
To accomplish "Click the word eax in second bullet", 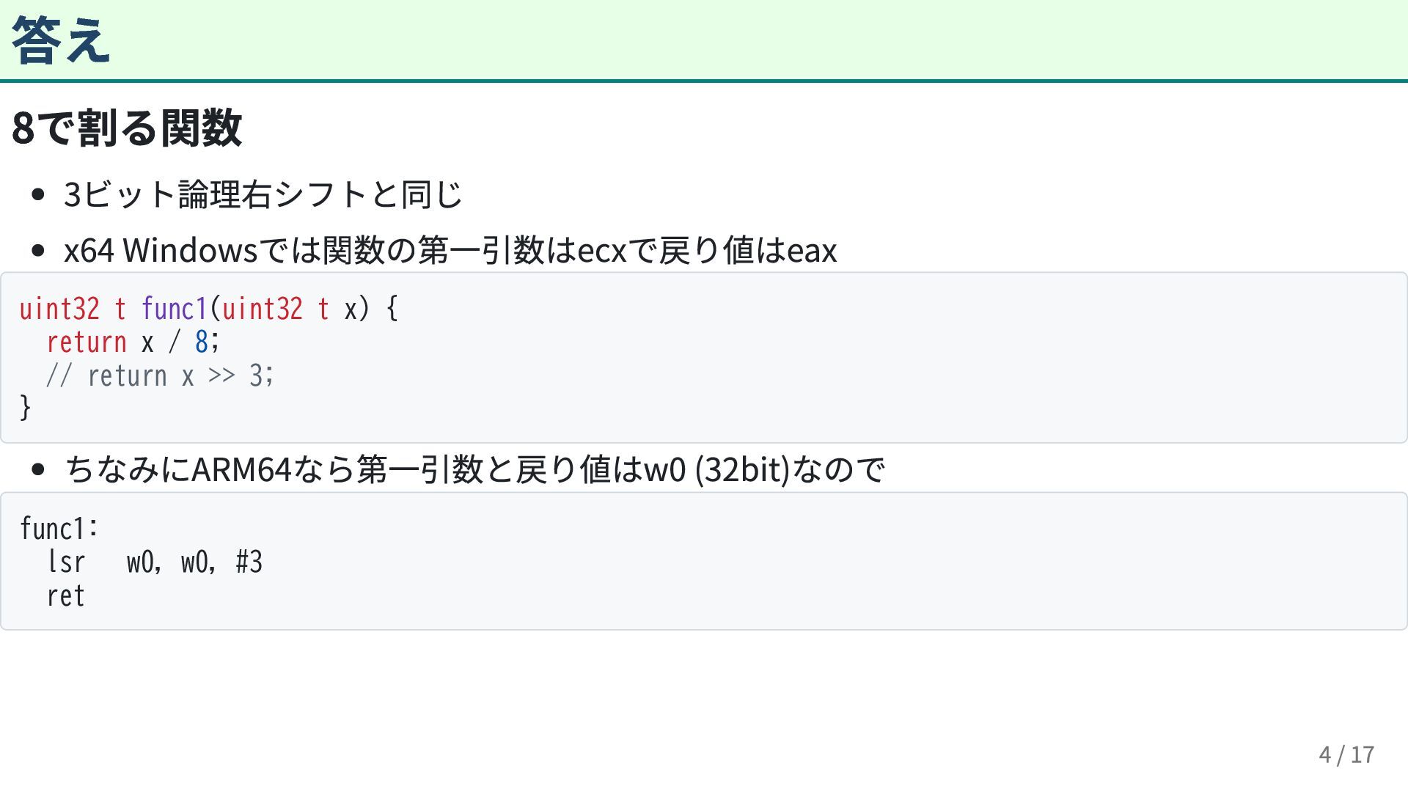I will point(812,251).
